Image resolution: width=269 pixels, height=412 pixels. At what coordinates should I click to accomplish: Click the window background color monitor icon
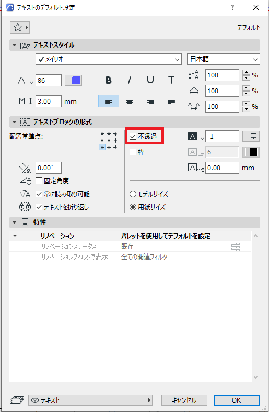pyautogui.click(x=251, y=136)
